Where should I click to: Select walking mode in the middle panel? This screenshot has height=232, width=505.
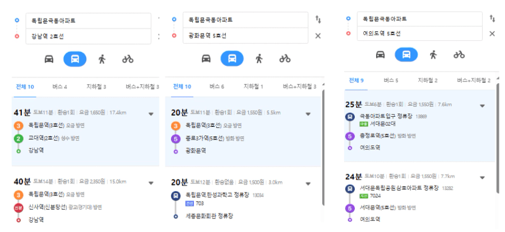[259, 59]
